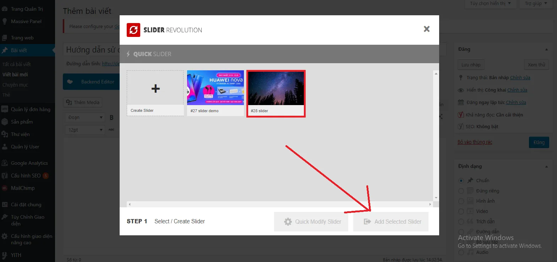Click the plus icon to create slider

pos(155,88)
